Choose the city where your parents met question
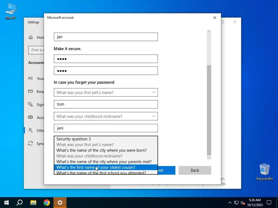278x208 pixels. click(x=106, y=162)
